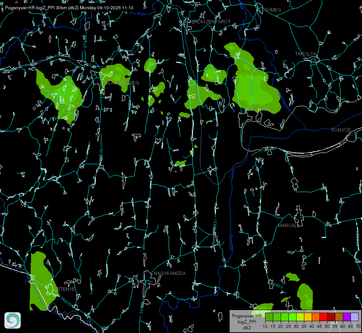Select the MARCALI town label
Image resolution: width=362 pixels, height=333 pixels.
pos(288,226)
